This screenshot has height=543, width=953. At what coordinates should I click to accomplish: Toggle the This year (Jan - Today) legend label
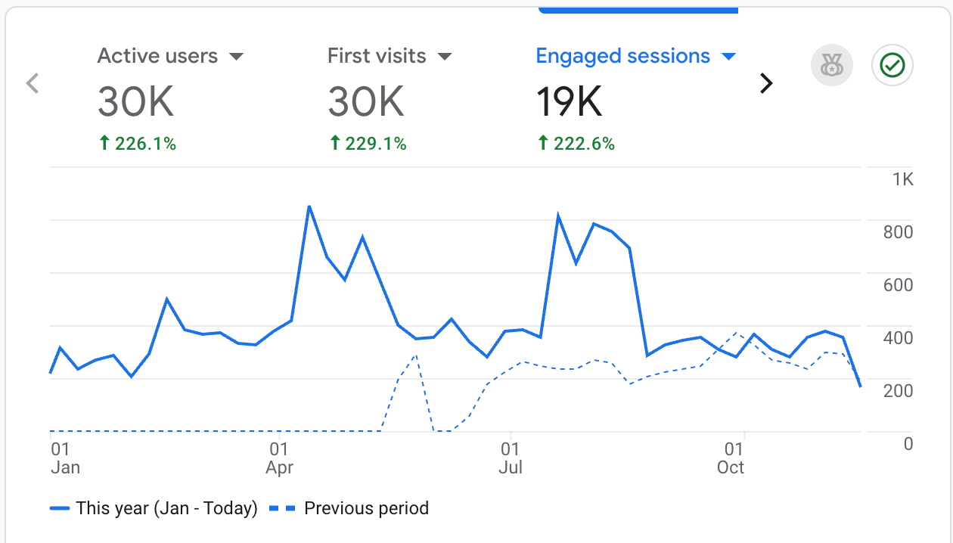point(166,508)
